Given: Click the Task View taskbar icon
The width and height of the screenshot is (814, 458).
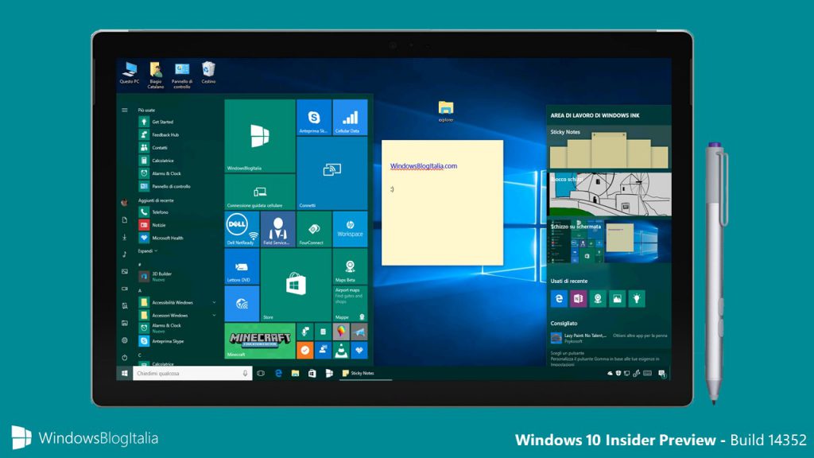Looking at the screenshot, I should point(261,374).
